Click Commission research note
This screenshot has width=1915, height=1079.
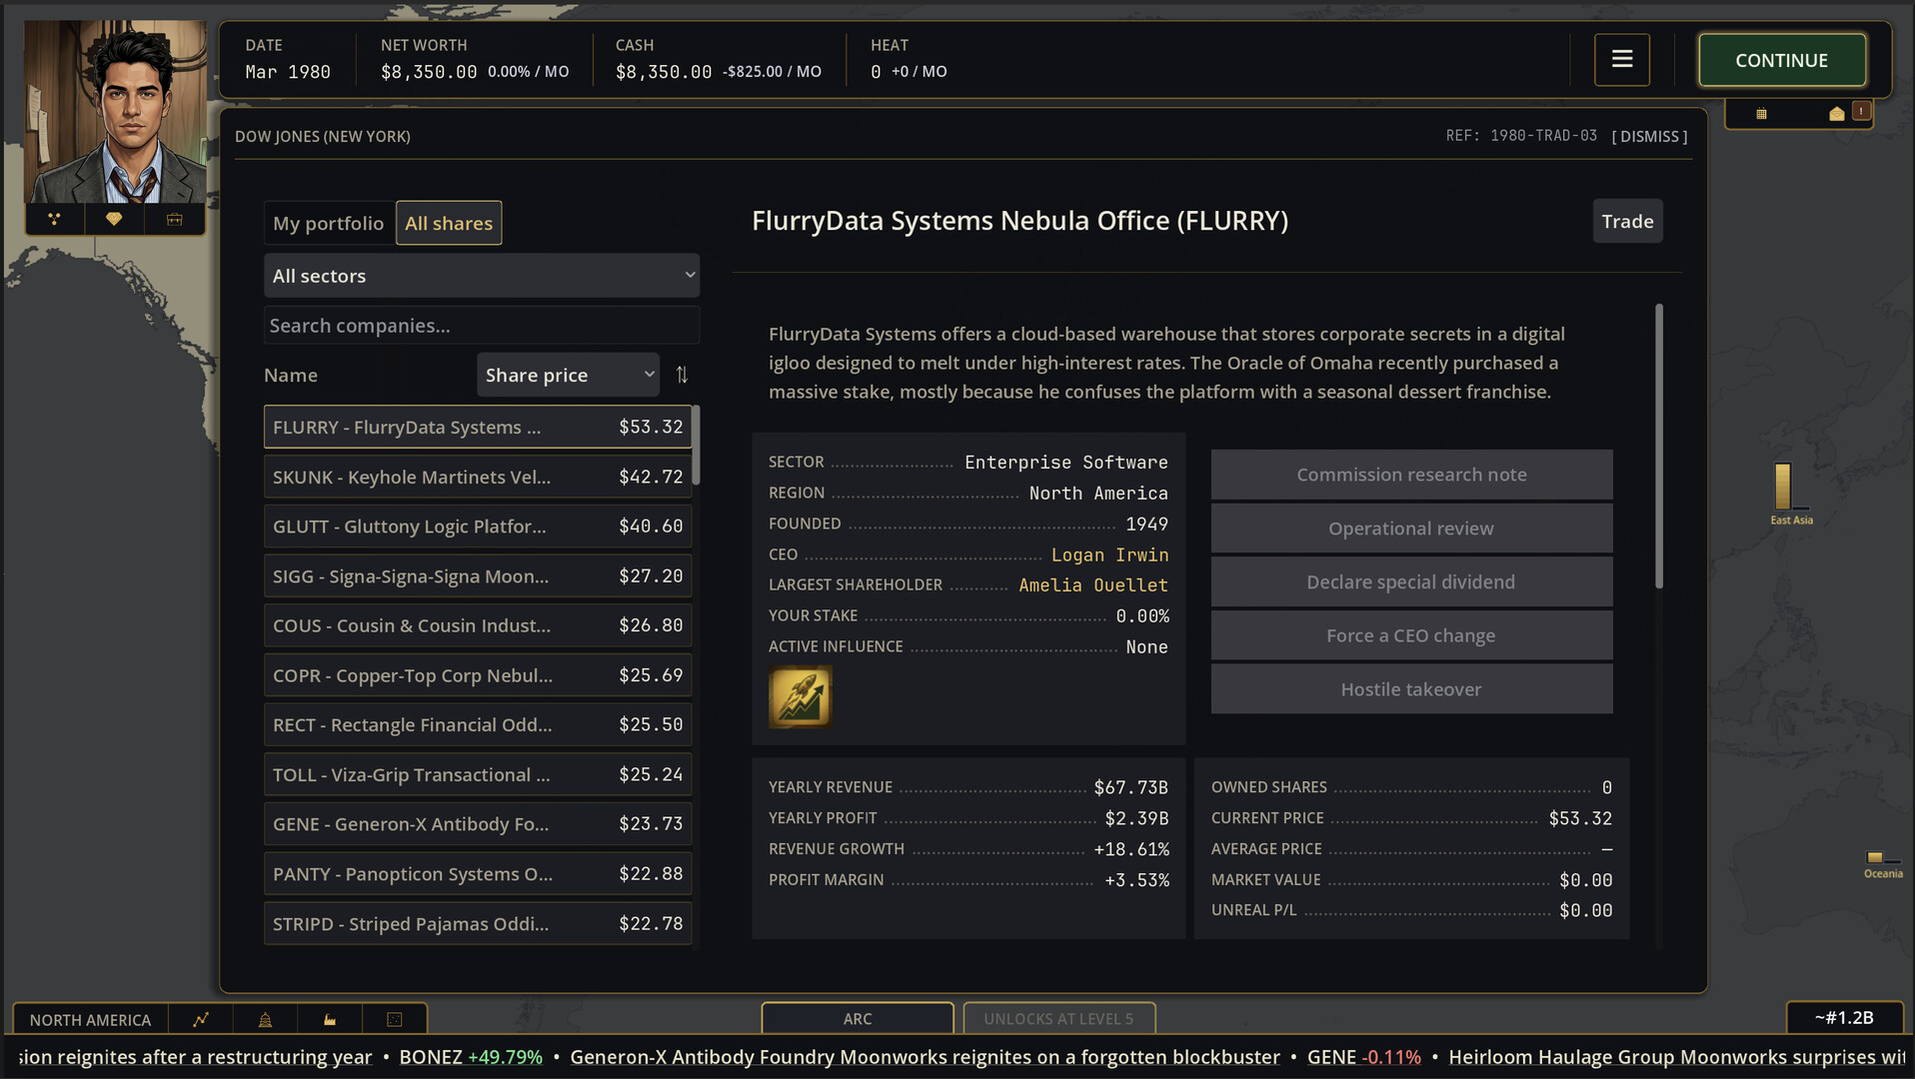pyautogui.click(x=1411, y=475)
